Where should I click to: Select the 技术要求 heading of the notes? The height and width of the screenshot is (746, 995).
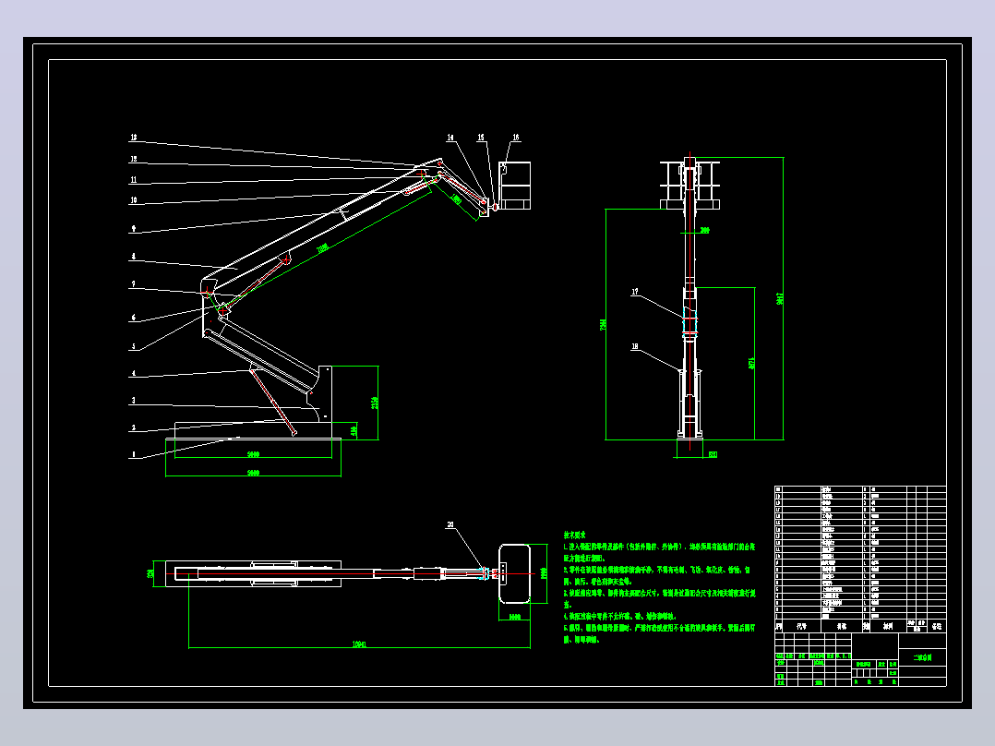[575, 535]
